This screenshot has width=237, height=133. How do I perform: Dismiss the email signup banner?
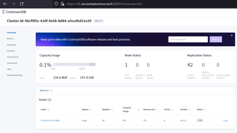coord(231,35)
